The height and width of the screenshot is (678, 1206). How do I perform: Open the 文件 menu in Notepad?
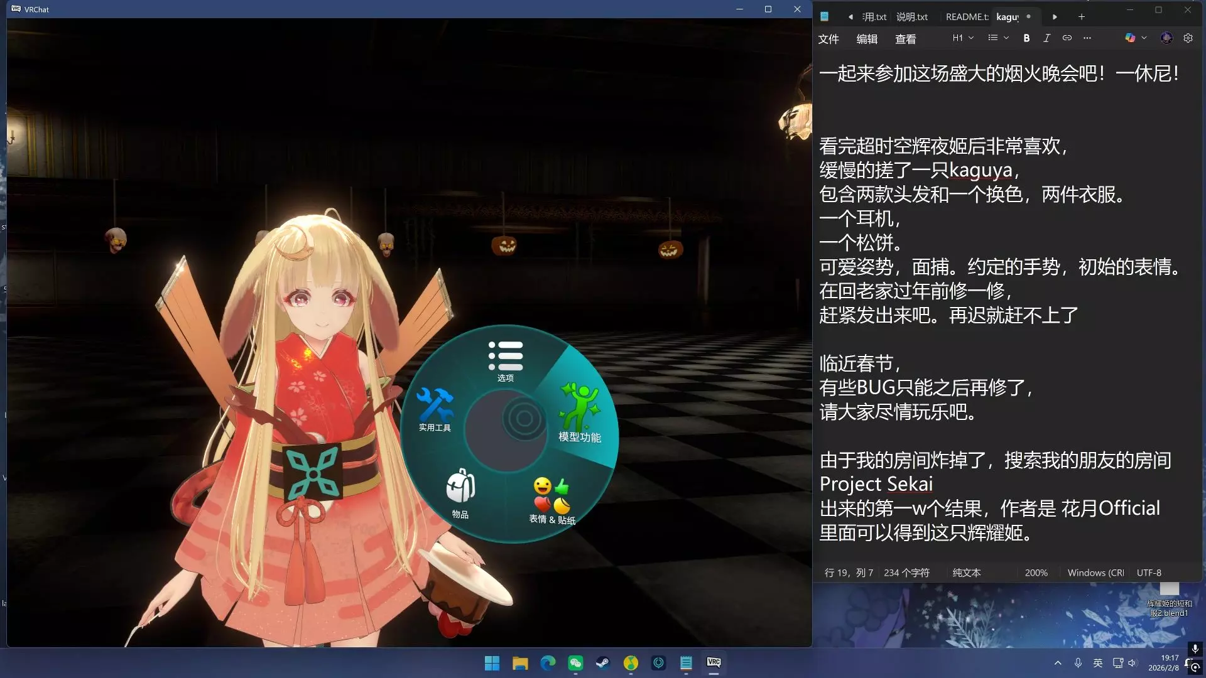828,39
